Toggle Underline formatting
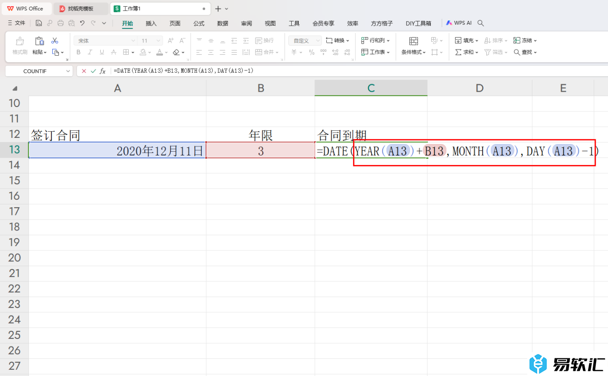Screen dimensions: 608x376 pyautogui.click(x=102, y=52)
